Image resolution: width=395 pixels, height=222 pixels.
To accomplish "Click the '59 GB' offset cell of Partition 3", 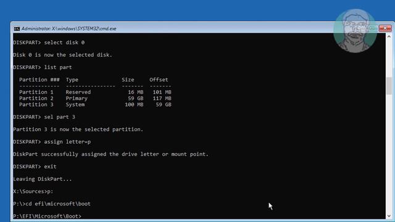I will coord(164,104).
